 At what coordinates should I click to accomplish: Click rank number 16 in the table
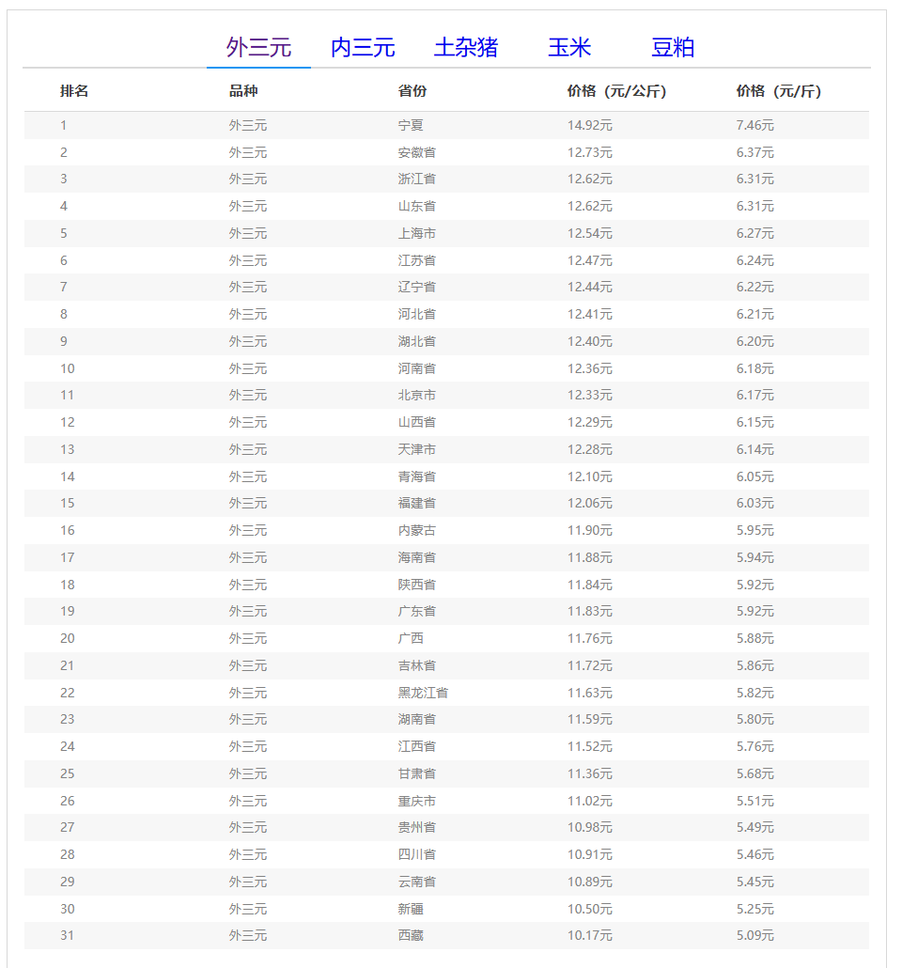coord(68,530)
